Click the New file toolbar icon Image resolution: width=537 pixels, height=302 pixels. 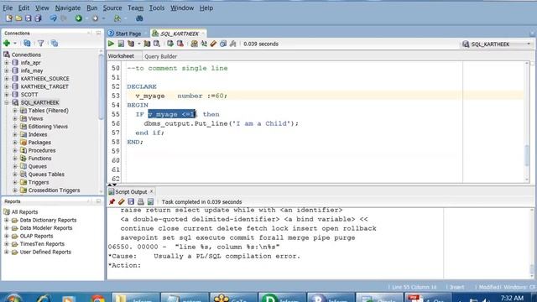(9, 18)
